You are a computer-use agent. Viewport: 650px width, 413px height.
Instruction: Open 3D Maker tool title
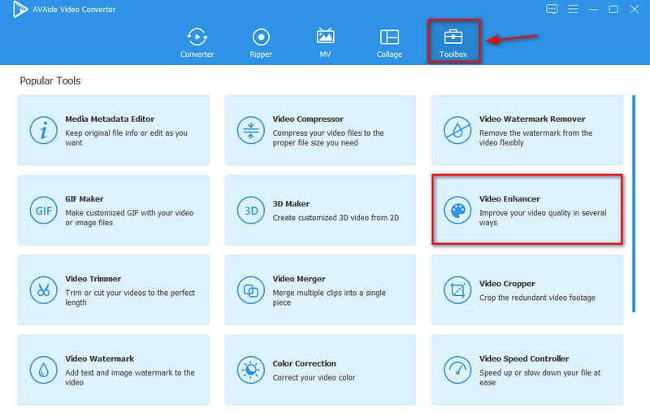[x=291, y=203]
